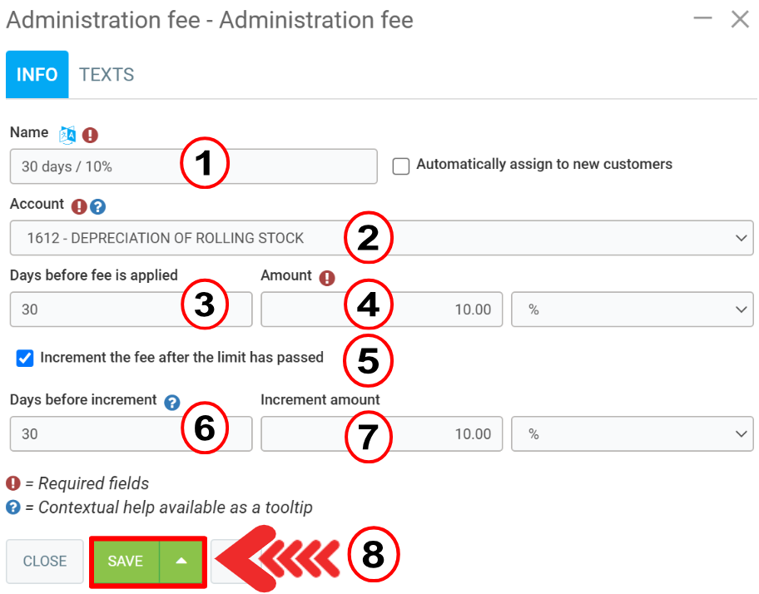The width and height of the screenshot is (759, 594).
Task: Open the Amount unit percent dropdown
Action: (632, 309)
